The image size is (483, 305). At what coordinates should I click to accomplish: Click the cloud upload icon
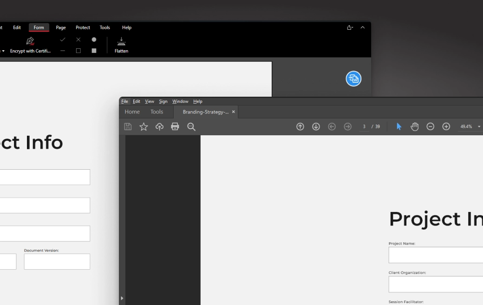159,126
